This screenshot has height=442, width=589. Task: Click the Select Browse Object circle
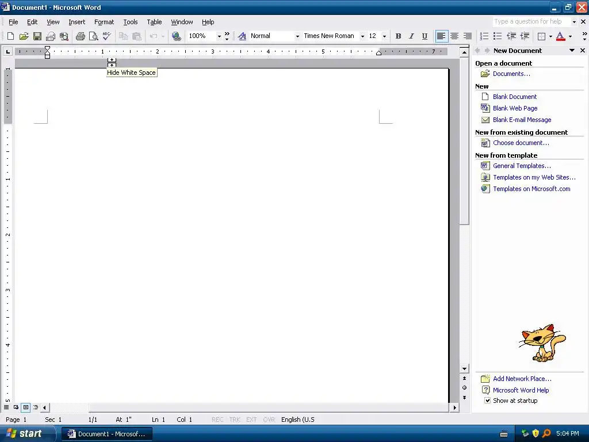pyautogui.click(x=464, y=387)
